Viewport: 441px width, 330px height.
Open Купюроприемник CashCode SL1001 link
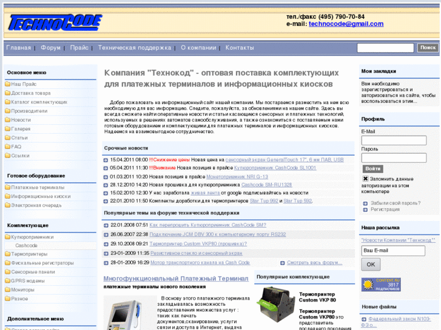click(275, 168)
